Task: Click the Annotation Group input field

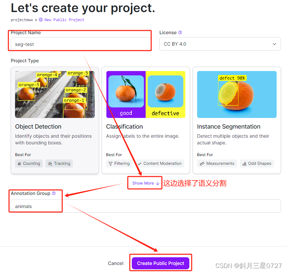Action: pos(146,206)
